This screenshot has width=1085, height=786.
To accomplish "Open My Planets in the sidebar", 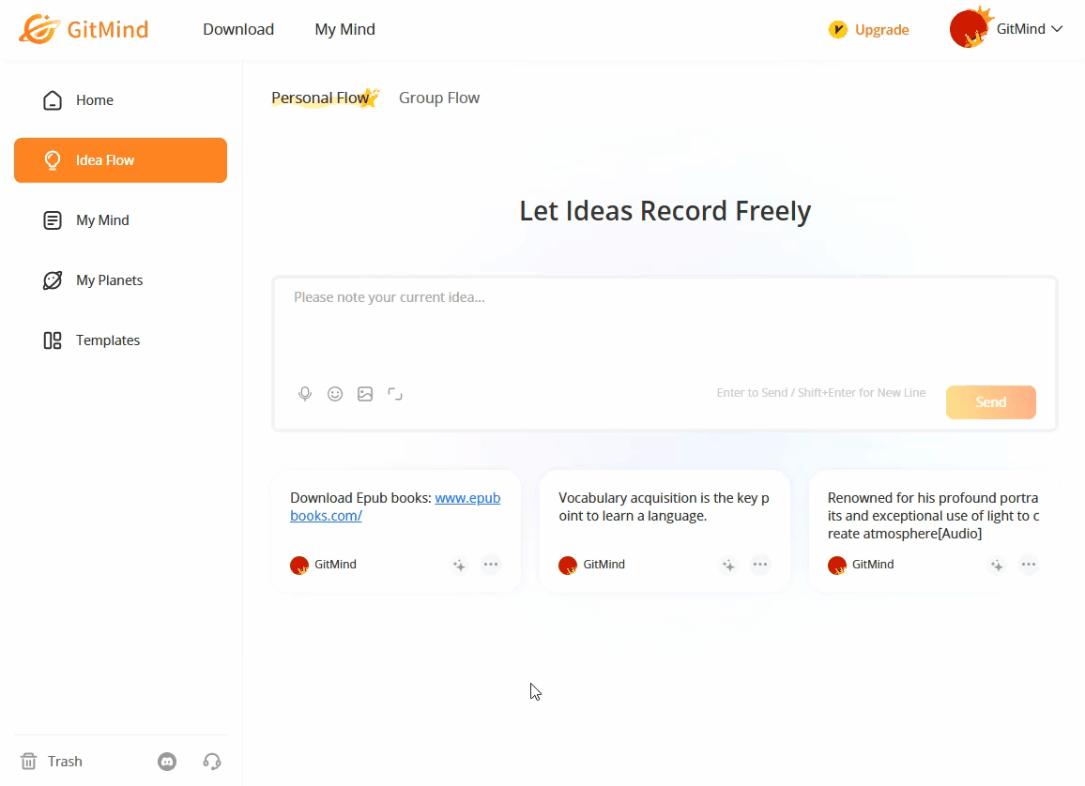I will point(109,280).
